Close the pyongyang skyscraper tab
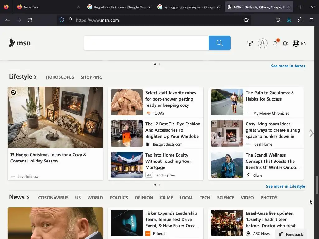This screenshot has height=239, width=319. click(218, 7)
